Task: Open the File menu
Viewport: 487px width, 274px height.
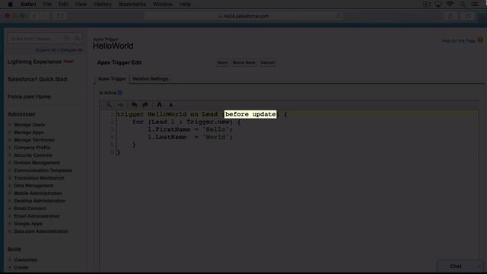Action: (x=47, y=4)
